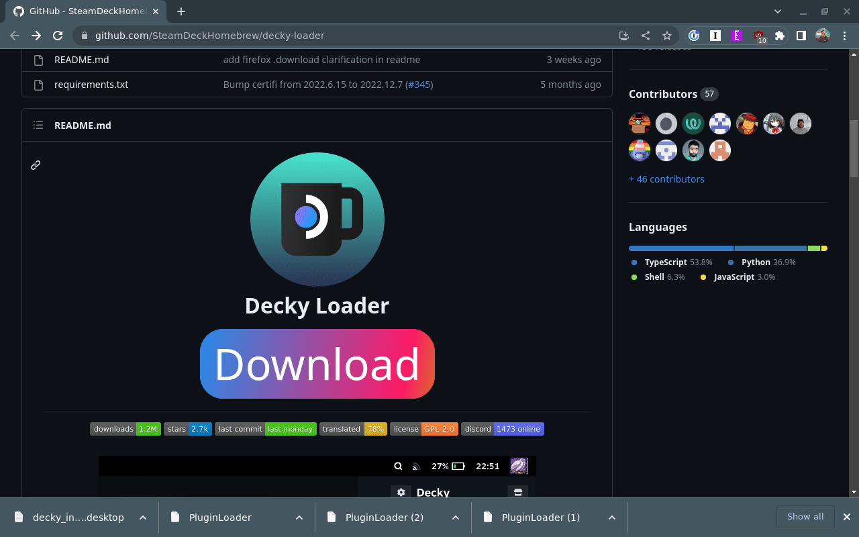Expand options for PluginLoader download
This screenshot has width=859, height=537.
(299, 518)
